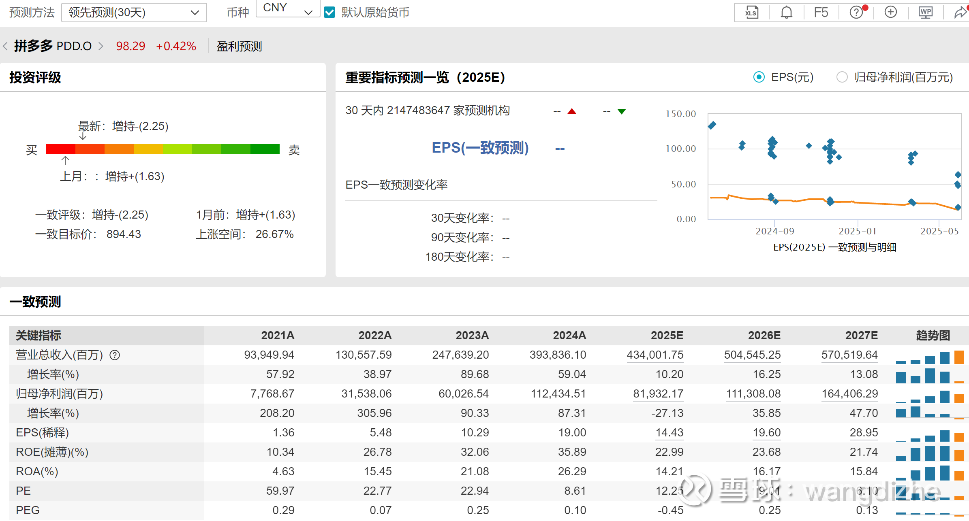Open the WP monitor icon

click(925, 13)
